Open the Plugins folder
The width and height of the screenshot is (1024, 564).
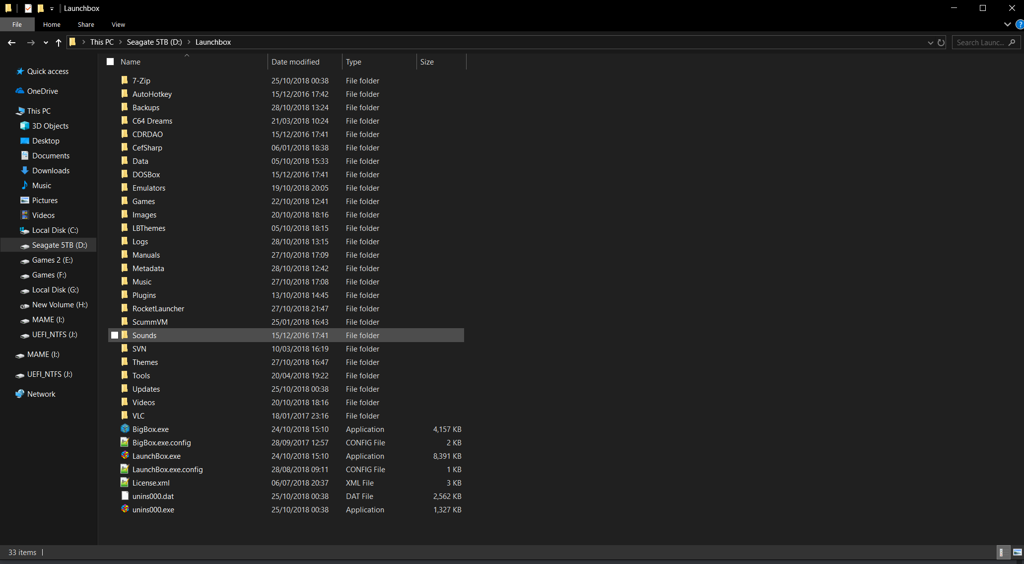tap(144, 295)
